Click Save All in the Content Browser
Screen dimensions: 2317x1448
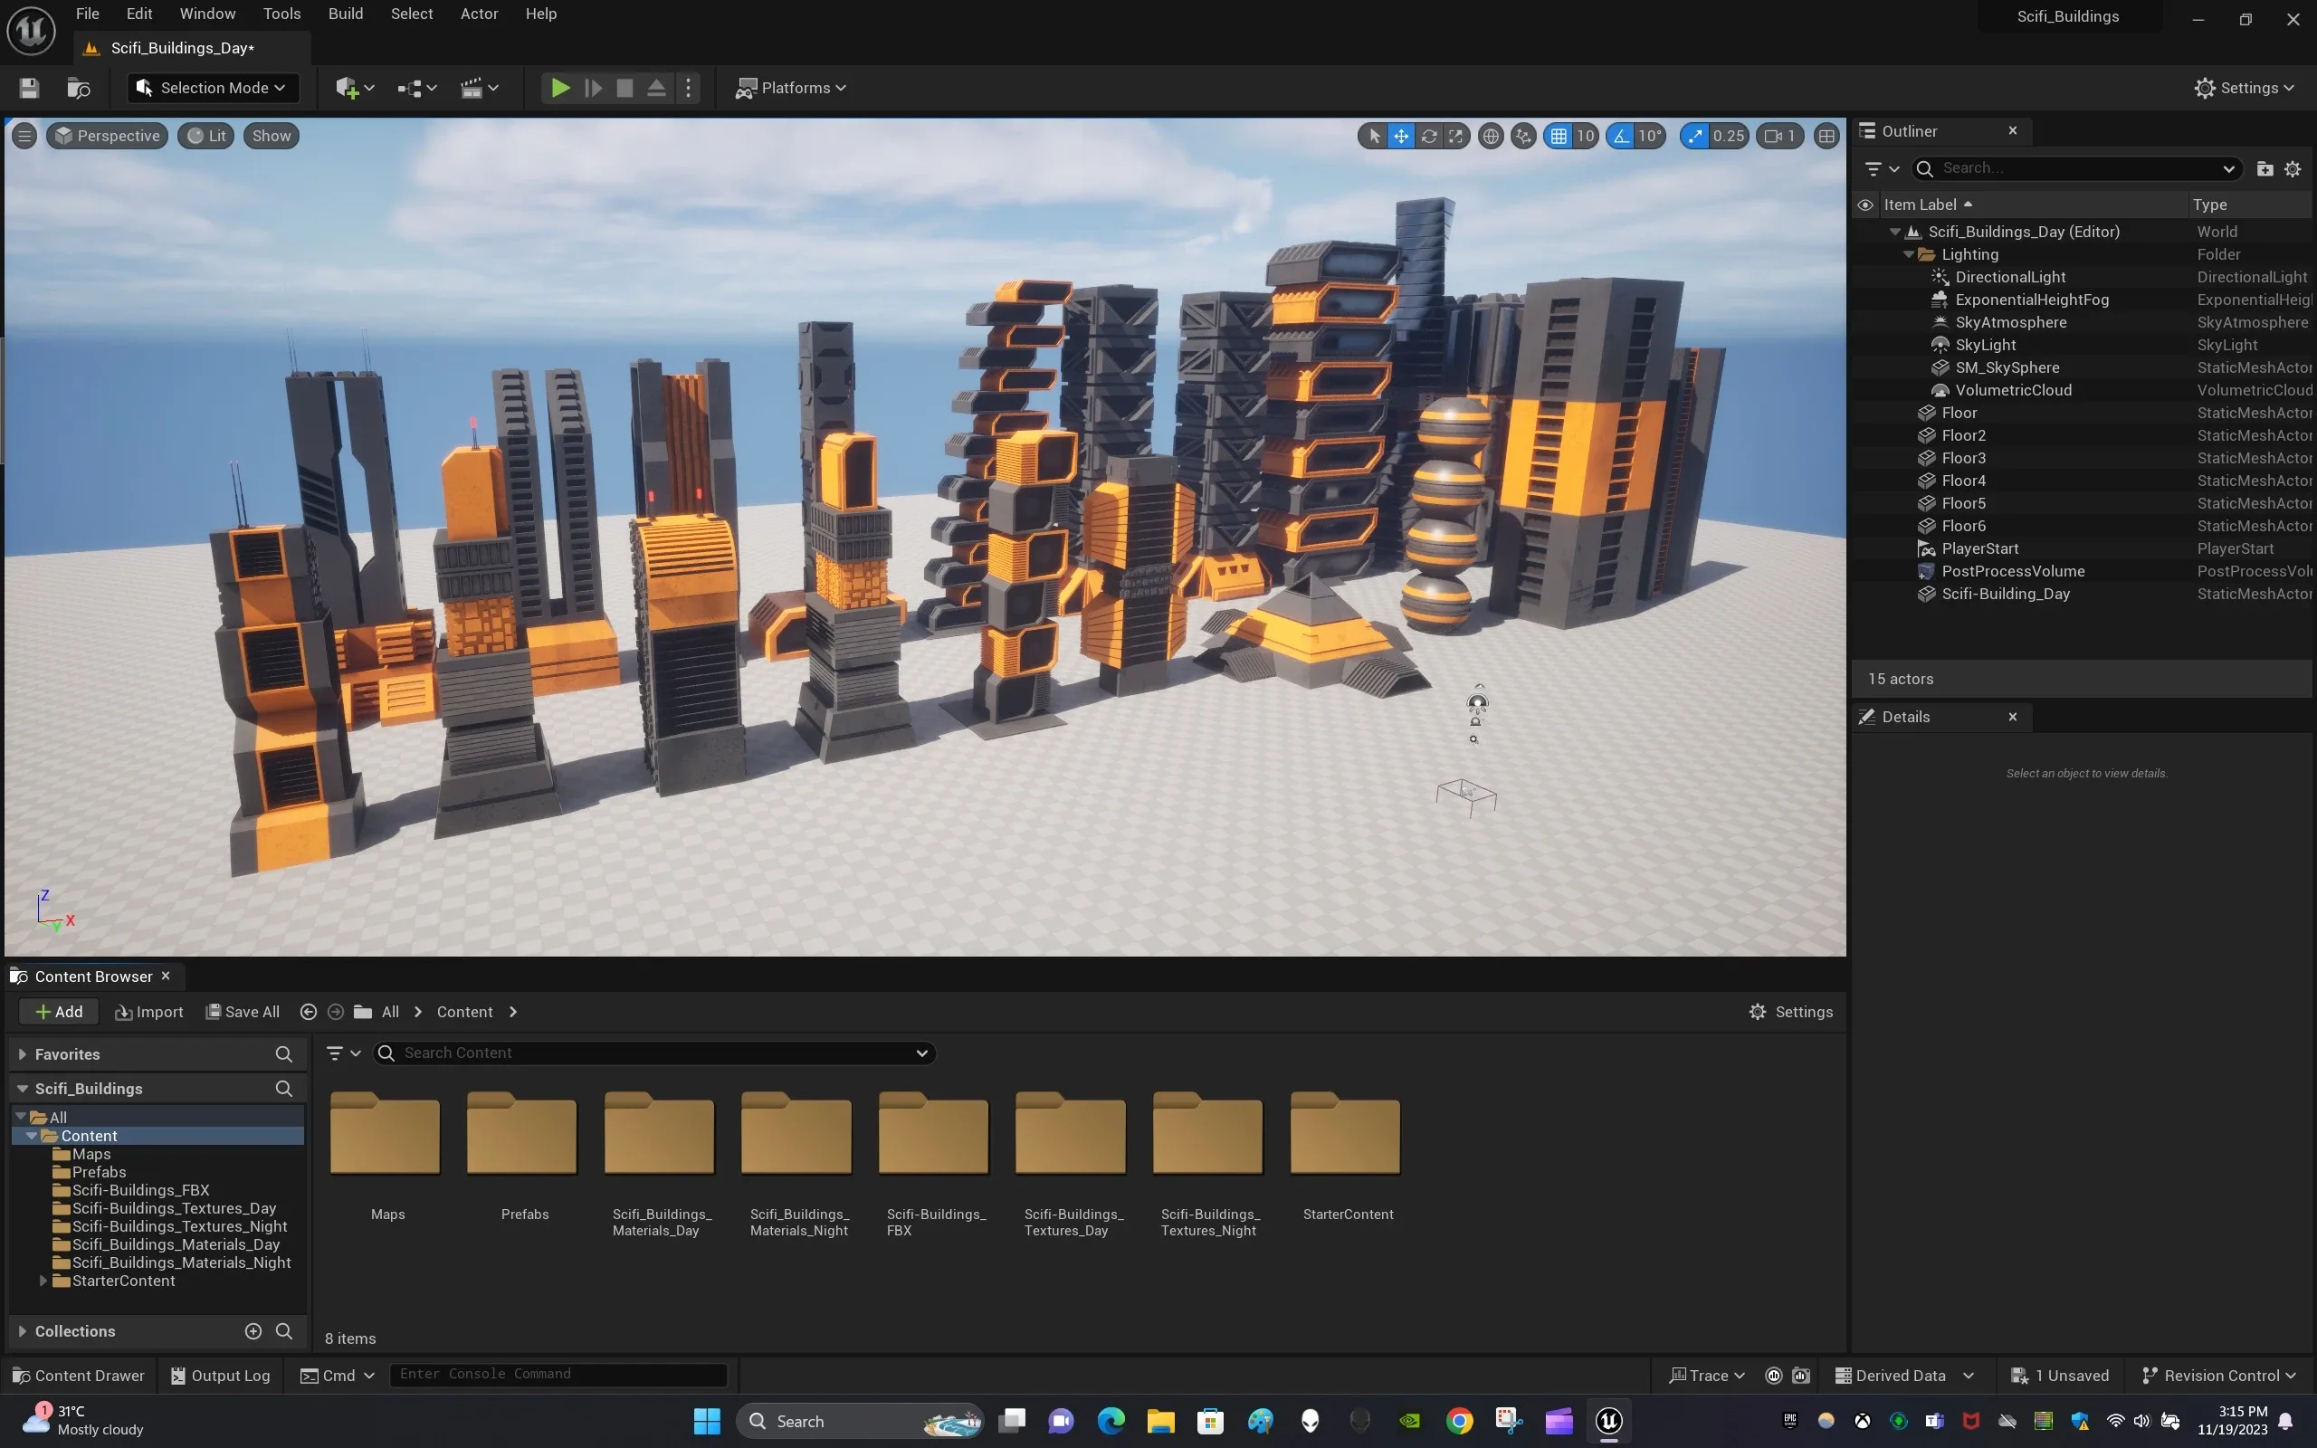[x=243, y=1011]
